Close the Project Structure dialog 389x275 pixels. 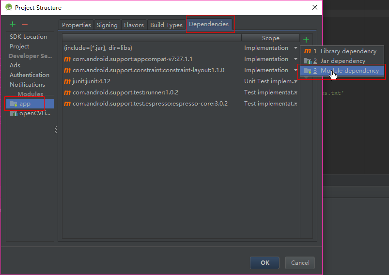pos(315,7)
